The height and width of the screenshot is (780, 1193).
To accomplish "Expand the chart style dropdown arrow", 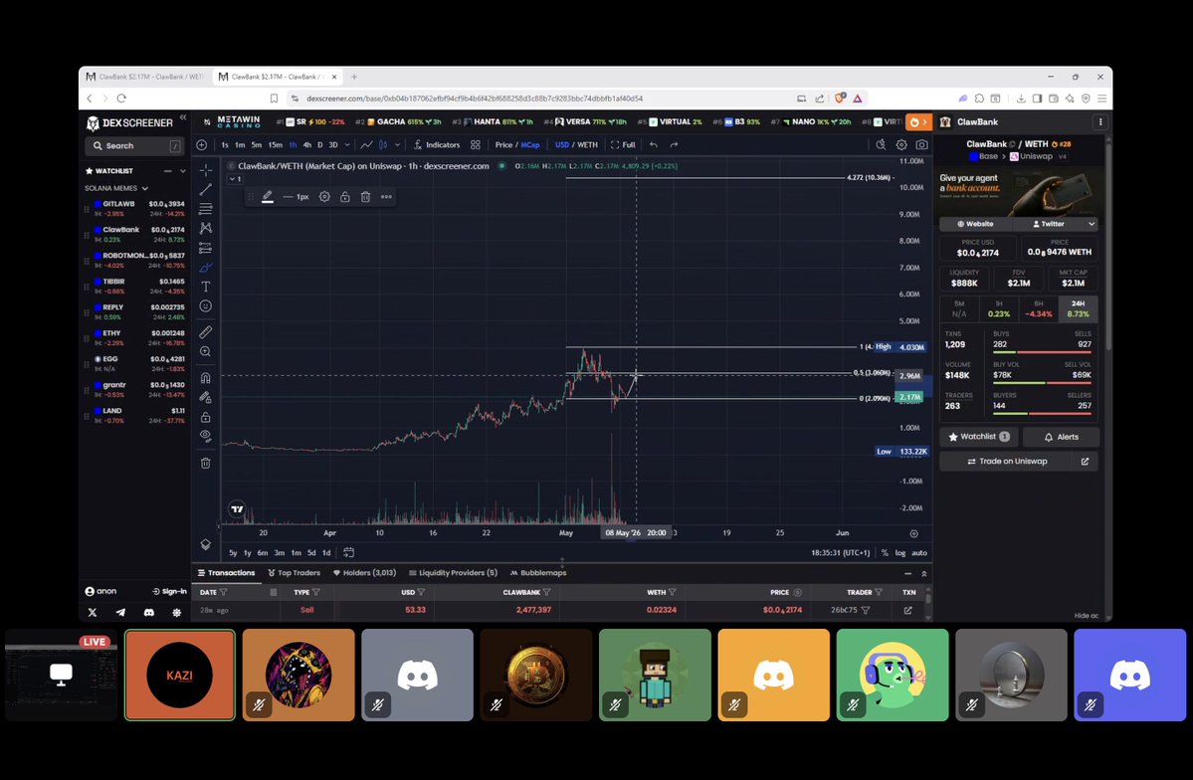I will (397, 144).
